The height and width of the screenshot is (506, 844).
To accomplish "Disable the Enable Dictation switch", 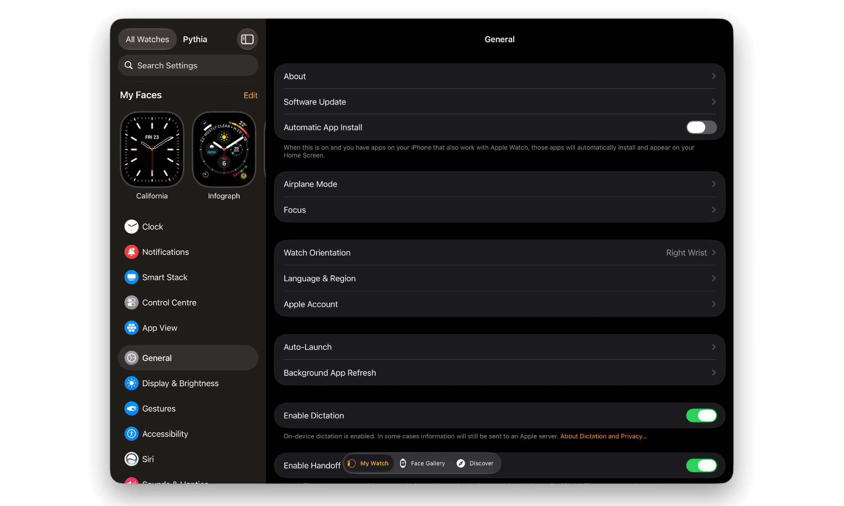I will (x=701, y=416).
